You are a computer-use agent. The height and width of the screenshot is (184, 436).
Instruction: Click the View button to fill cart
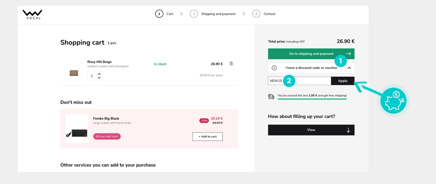coord(311,130)
